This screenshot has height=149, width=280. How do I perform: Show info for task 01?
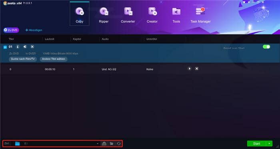point(18,47)
